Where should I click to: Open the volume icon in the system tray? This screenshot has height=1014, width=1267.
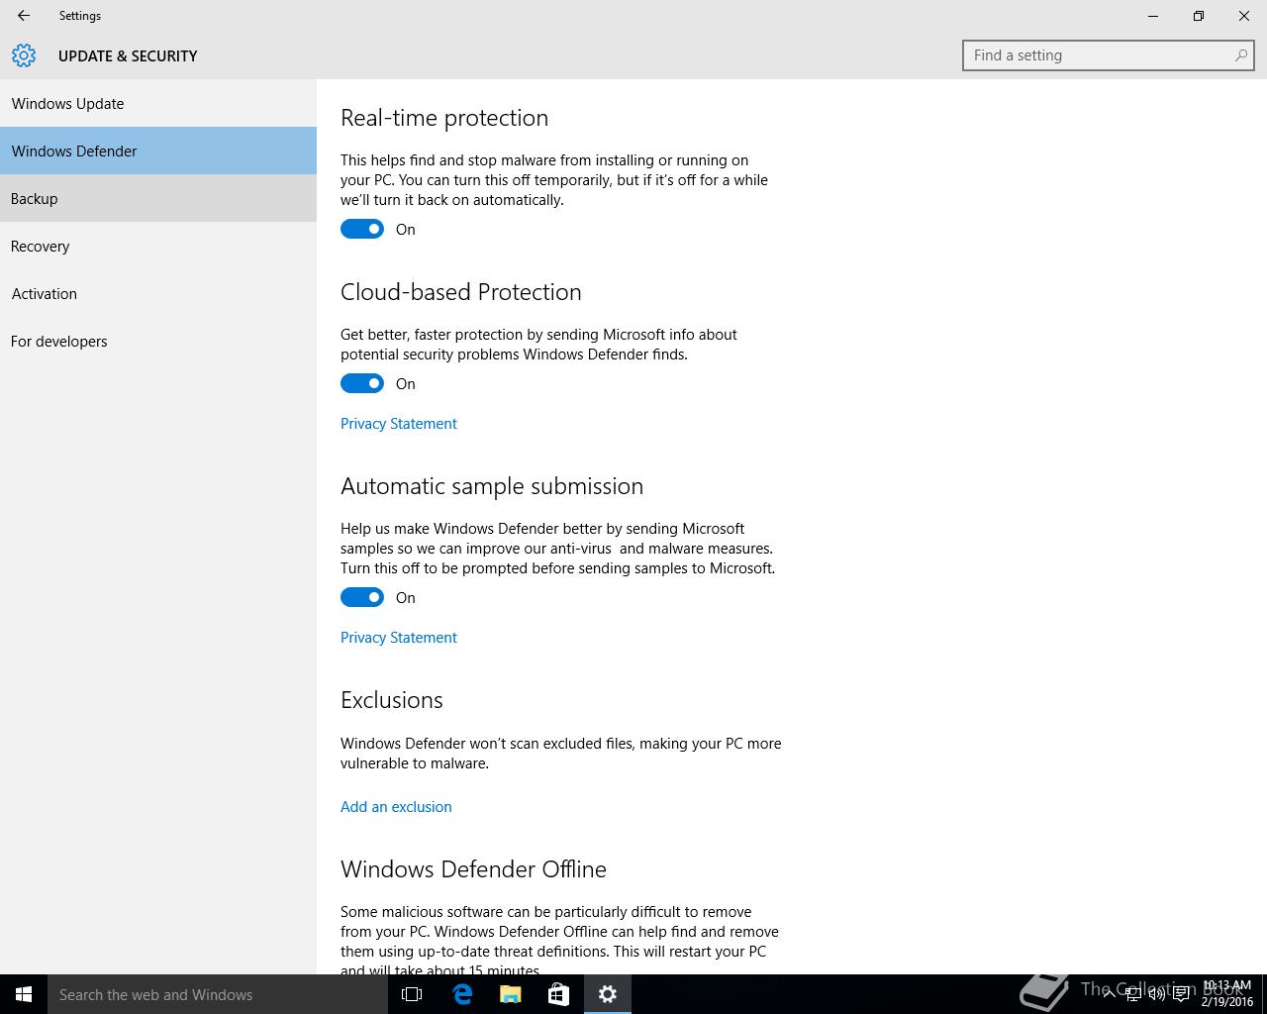click(x=1156, y=994)
